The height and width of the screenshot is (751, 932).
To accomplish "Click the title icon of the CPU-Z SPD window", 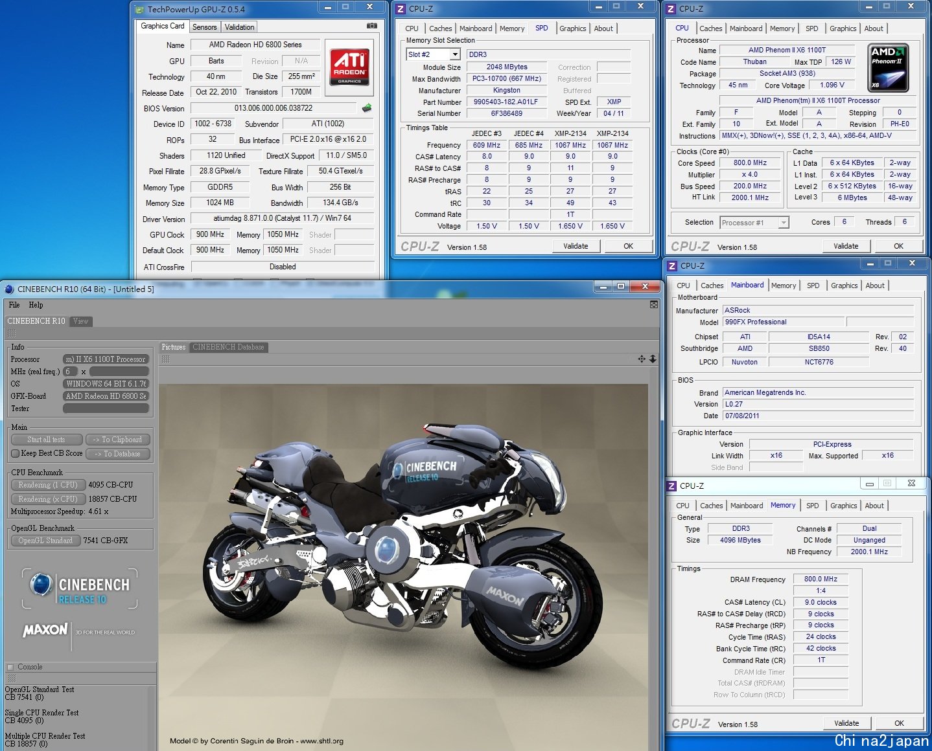I will 401,8.
